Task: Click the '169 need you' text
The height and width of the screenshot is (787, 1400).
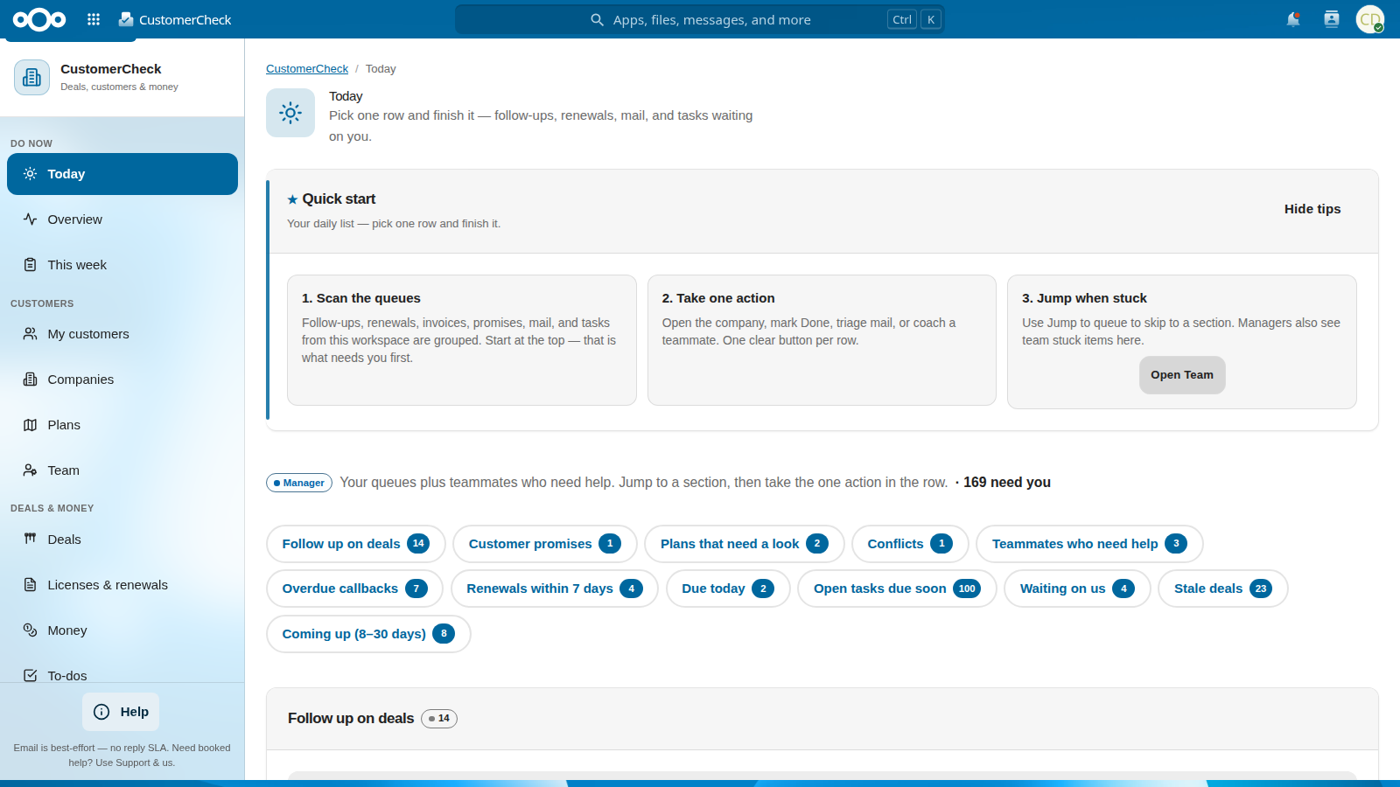Action: [x=1007, y=483]
